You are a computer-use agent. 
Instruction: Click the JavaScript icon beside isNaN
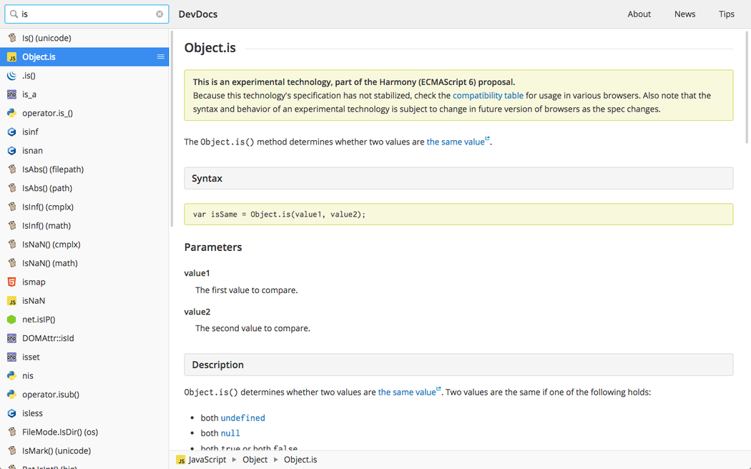(11, 301)
